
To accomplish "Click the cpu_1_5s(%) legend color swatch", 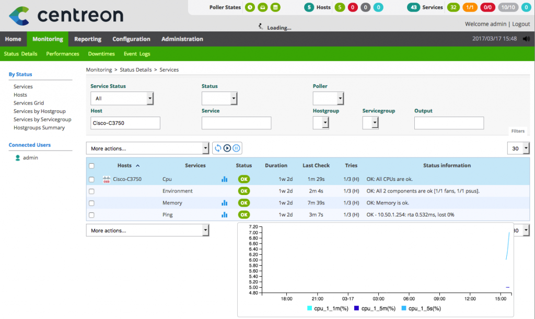I will (x=404, y=308).
